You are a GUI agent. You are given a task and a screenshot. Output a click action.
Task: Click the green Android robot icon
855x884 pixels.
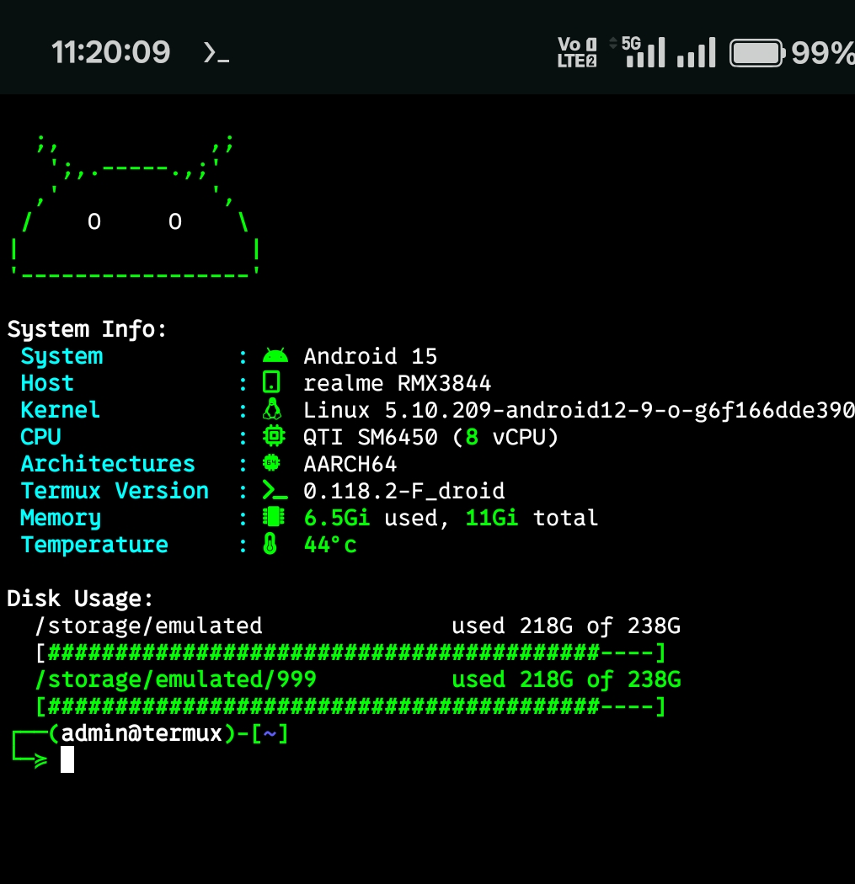275,356
